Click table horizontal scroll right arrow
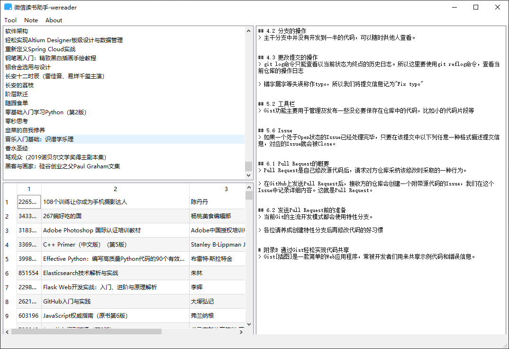509x349 pixels. [241, 332]
